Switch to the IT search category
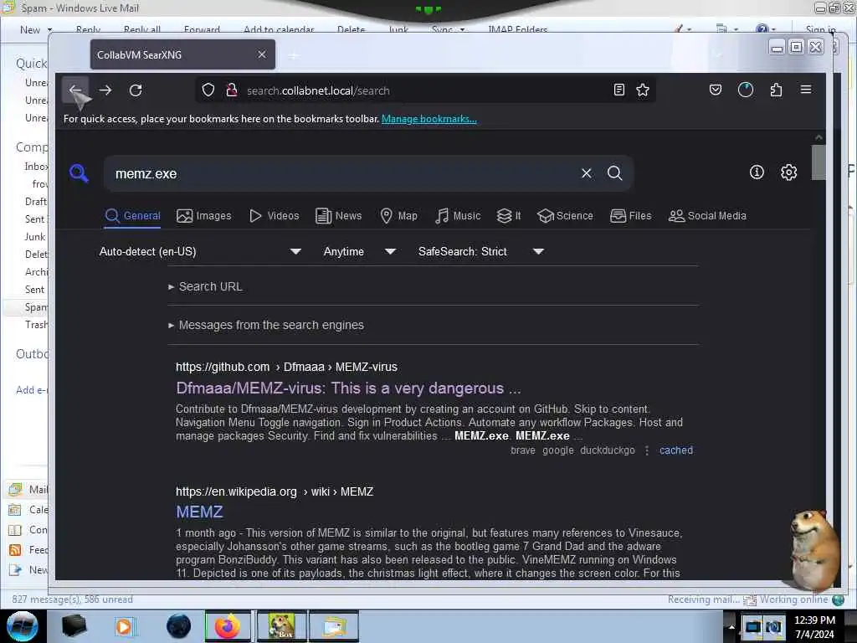This screenshot has width=857, height=643. (509, 216)
